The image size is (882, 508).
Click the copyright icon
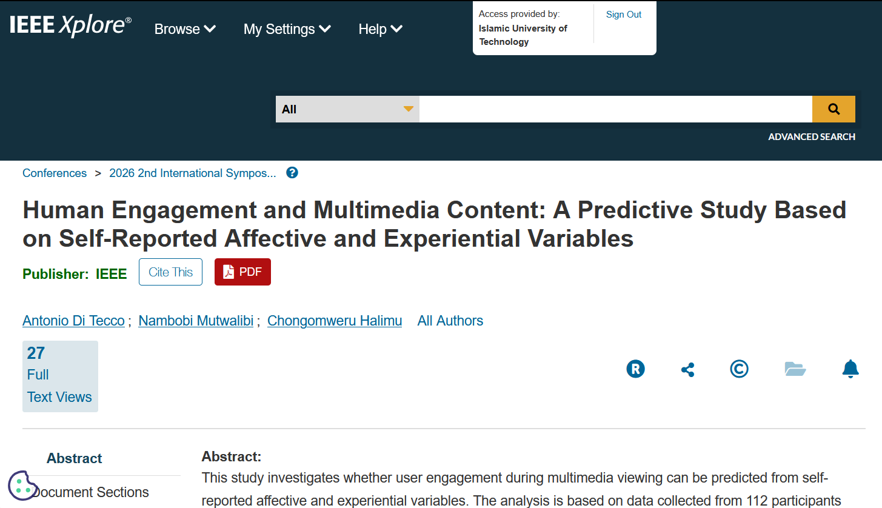739,369
